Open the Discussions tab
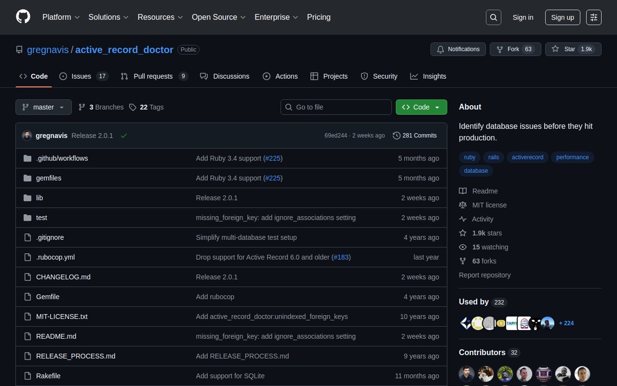 coord(231,76)
